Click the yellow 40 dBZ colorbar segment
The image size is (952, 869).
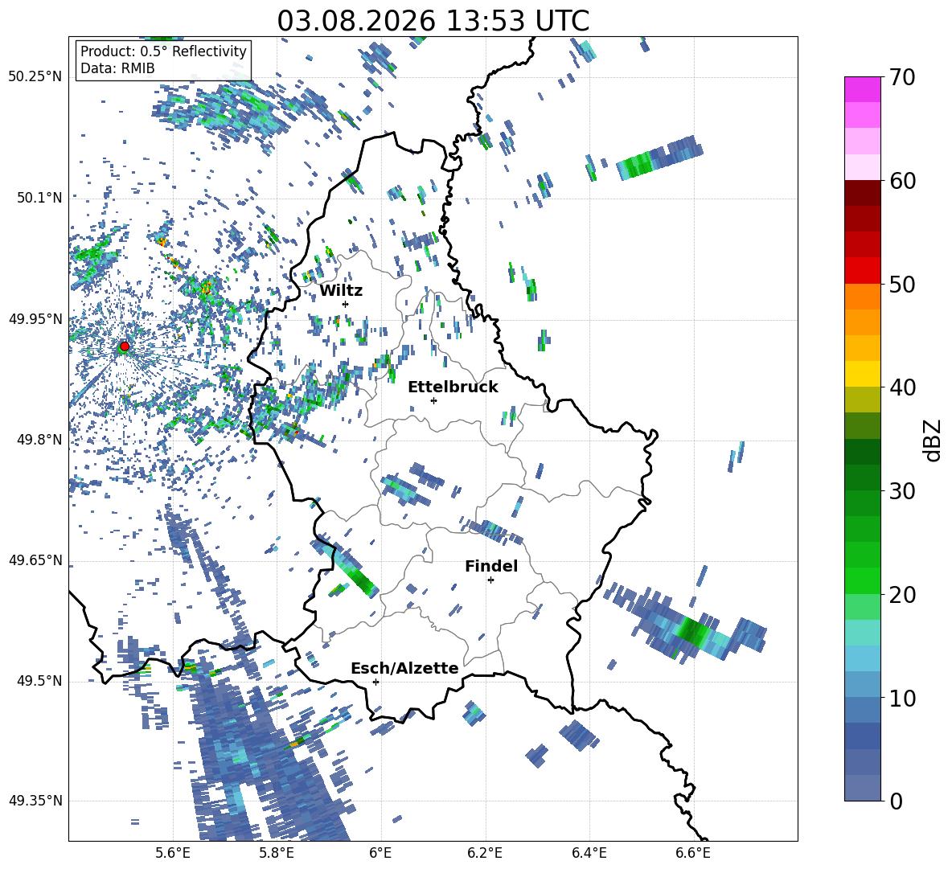862,374
